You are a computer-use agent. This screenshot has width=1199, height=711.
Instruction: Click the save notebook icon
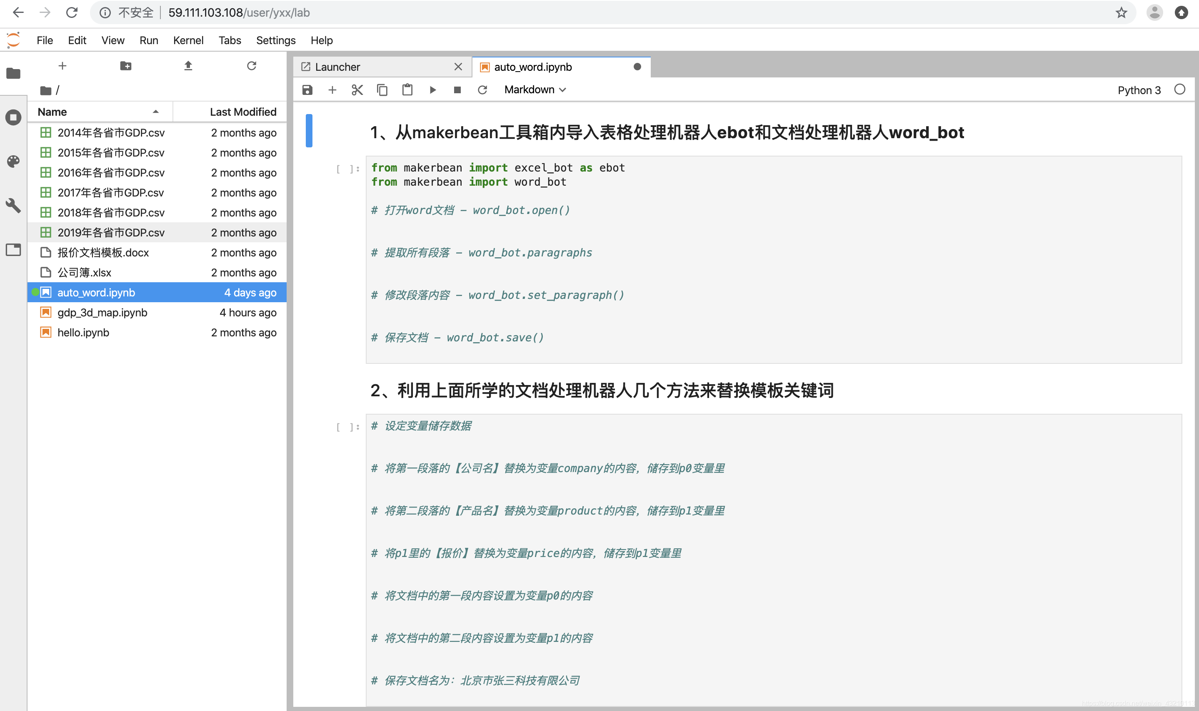click(308, 90)
